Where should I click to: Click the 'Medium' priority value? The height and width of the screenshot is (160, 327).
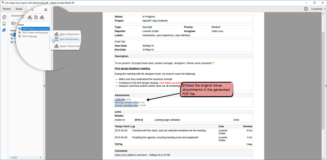click(x=216, y=27)
